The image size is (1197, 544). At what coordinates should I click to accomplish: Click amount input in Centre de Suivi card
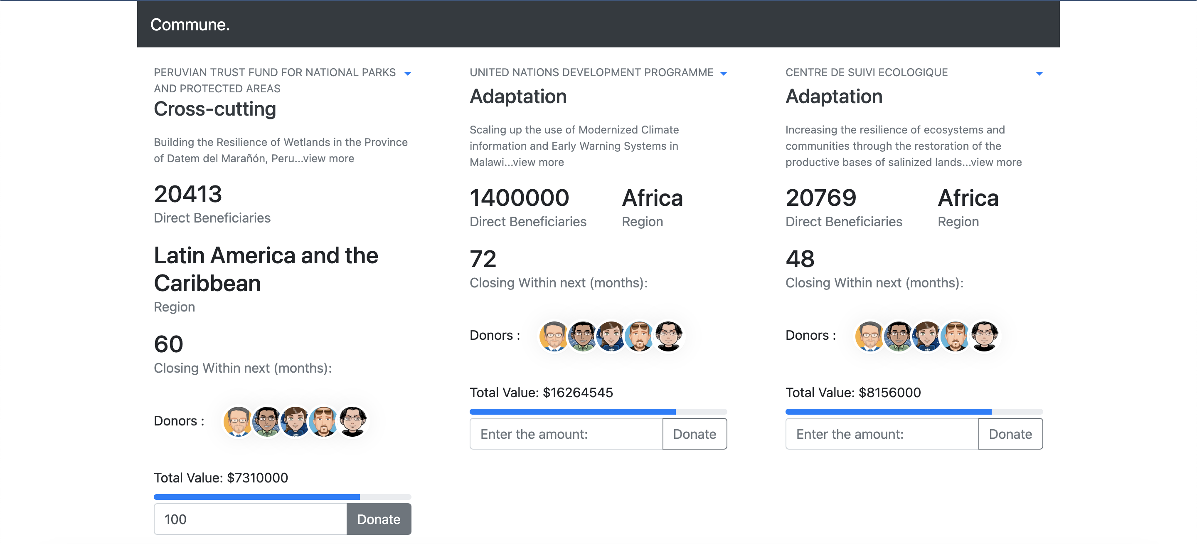(882, 434)
